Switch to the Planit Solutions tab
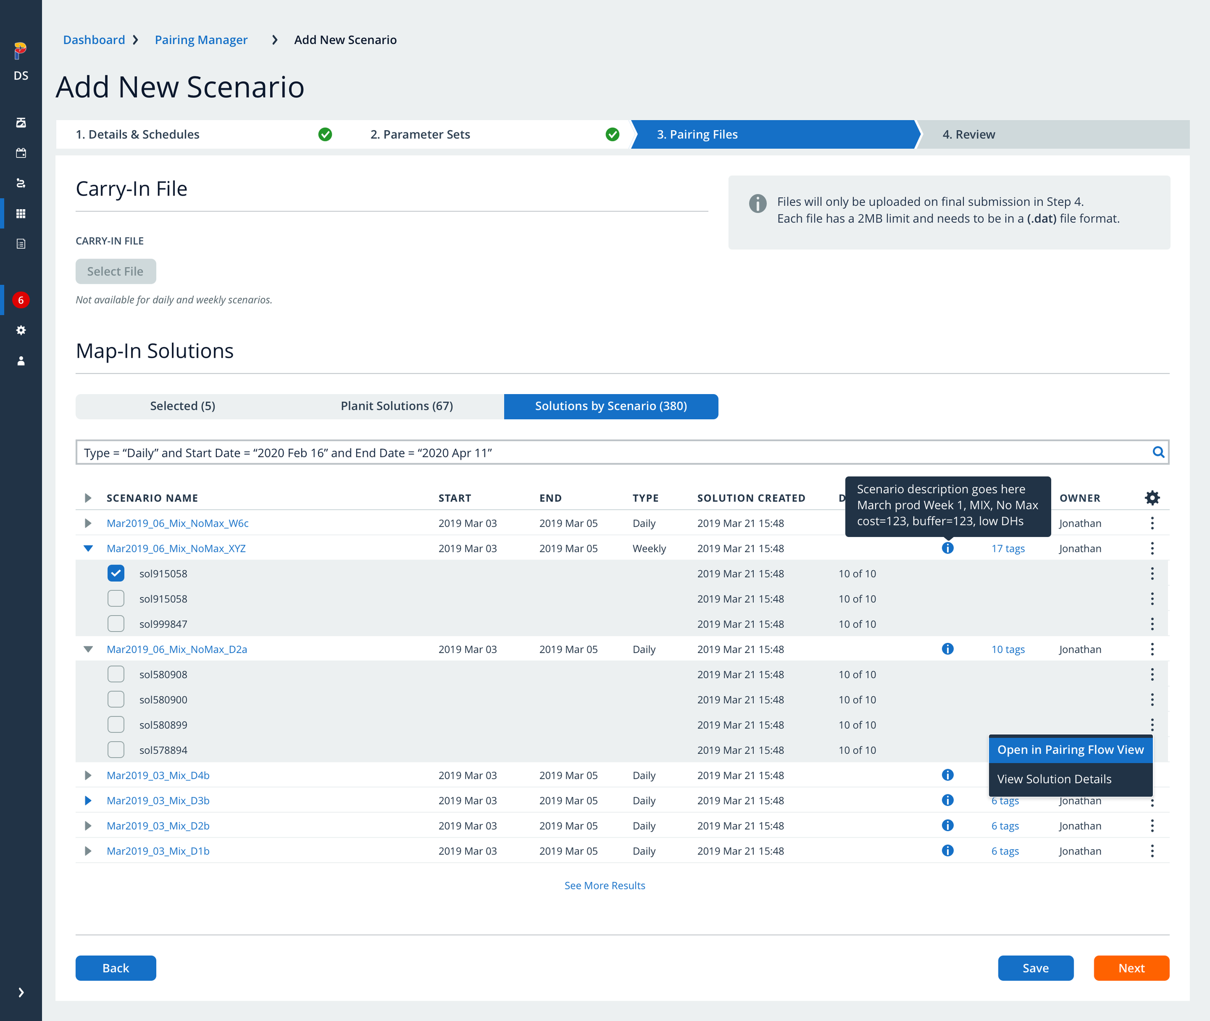1210x1021 pixels. click(396, 406)
